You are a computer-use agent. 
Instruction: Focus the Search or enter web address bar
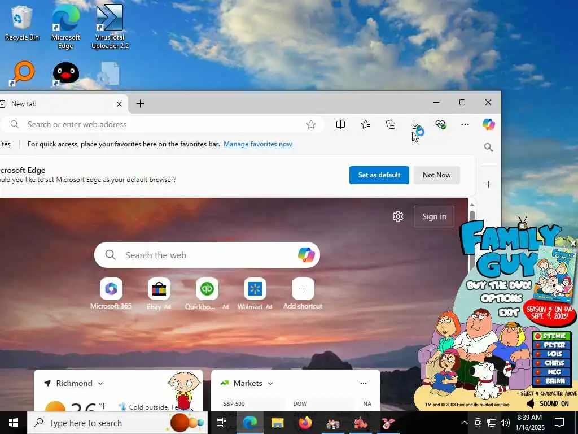[162, 125]
